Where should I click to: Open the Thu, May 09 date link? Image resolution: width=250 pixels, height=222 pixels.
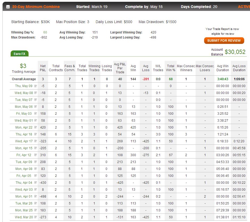pyautogui.click(x=24, y=86)
